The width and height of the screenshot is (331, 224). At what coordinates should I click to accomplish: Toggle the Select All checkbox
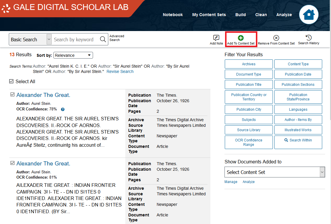click(x=11, y=81)
